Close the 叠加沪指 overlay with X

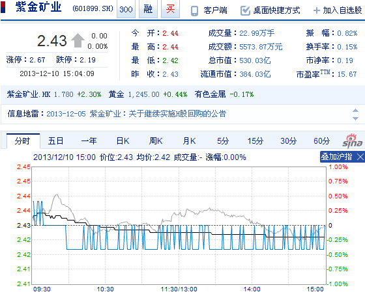360,157
